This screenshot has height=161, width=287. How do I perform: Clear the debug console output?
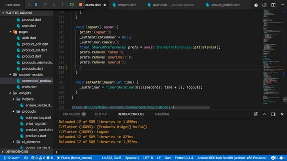click(x=256, y=114)
